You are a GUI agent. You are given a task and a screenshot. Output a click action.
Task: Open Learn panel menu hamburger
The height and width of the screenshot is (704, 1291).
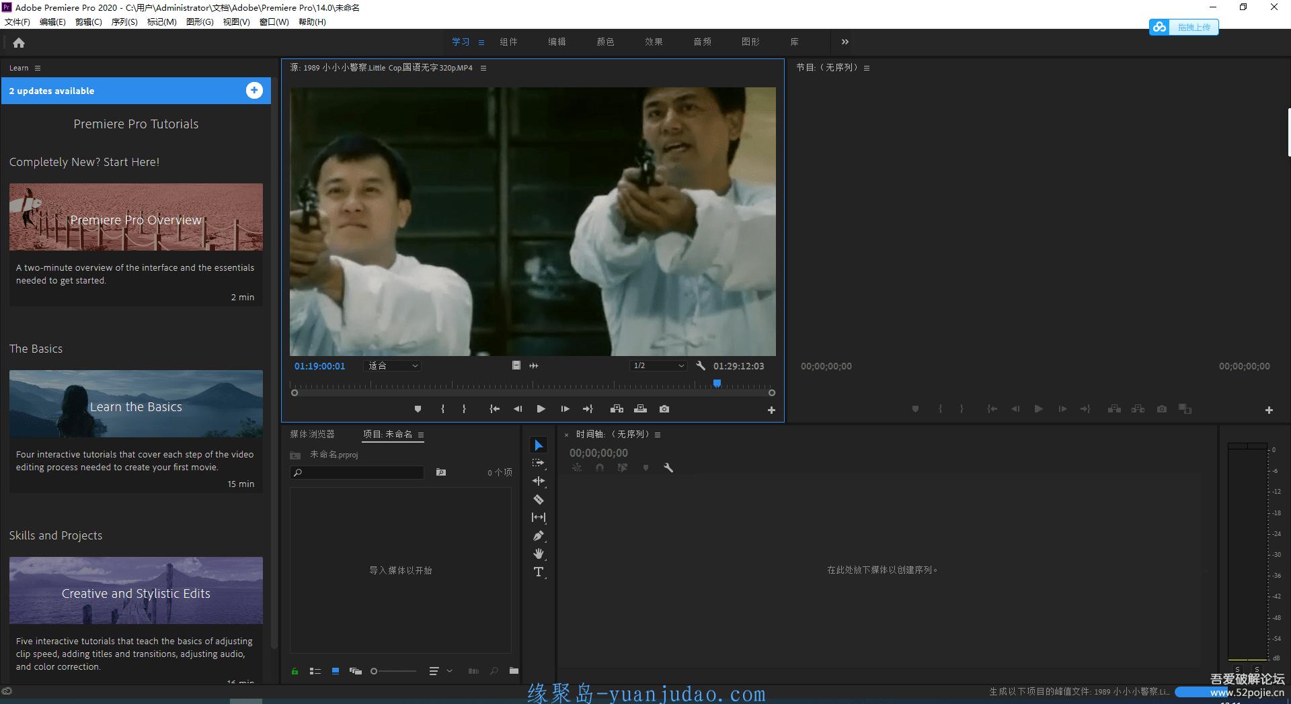pos(38,68)
